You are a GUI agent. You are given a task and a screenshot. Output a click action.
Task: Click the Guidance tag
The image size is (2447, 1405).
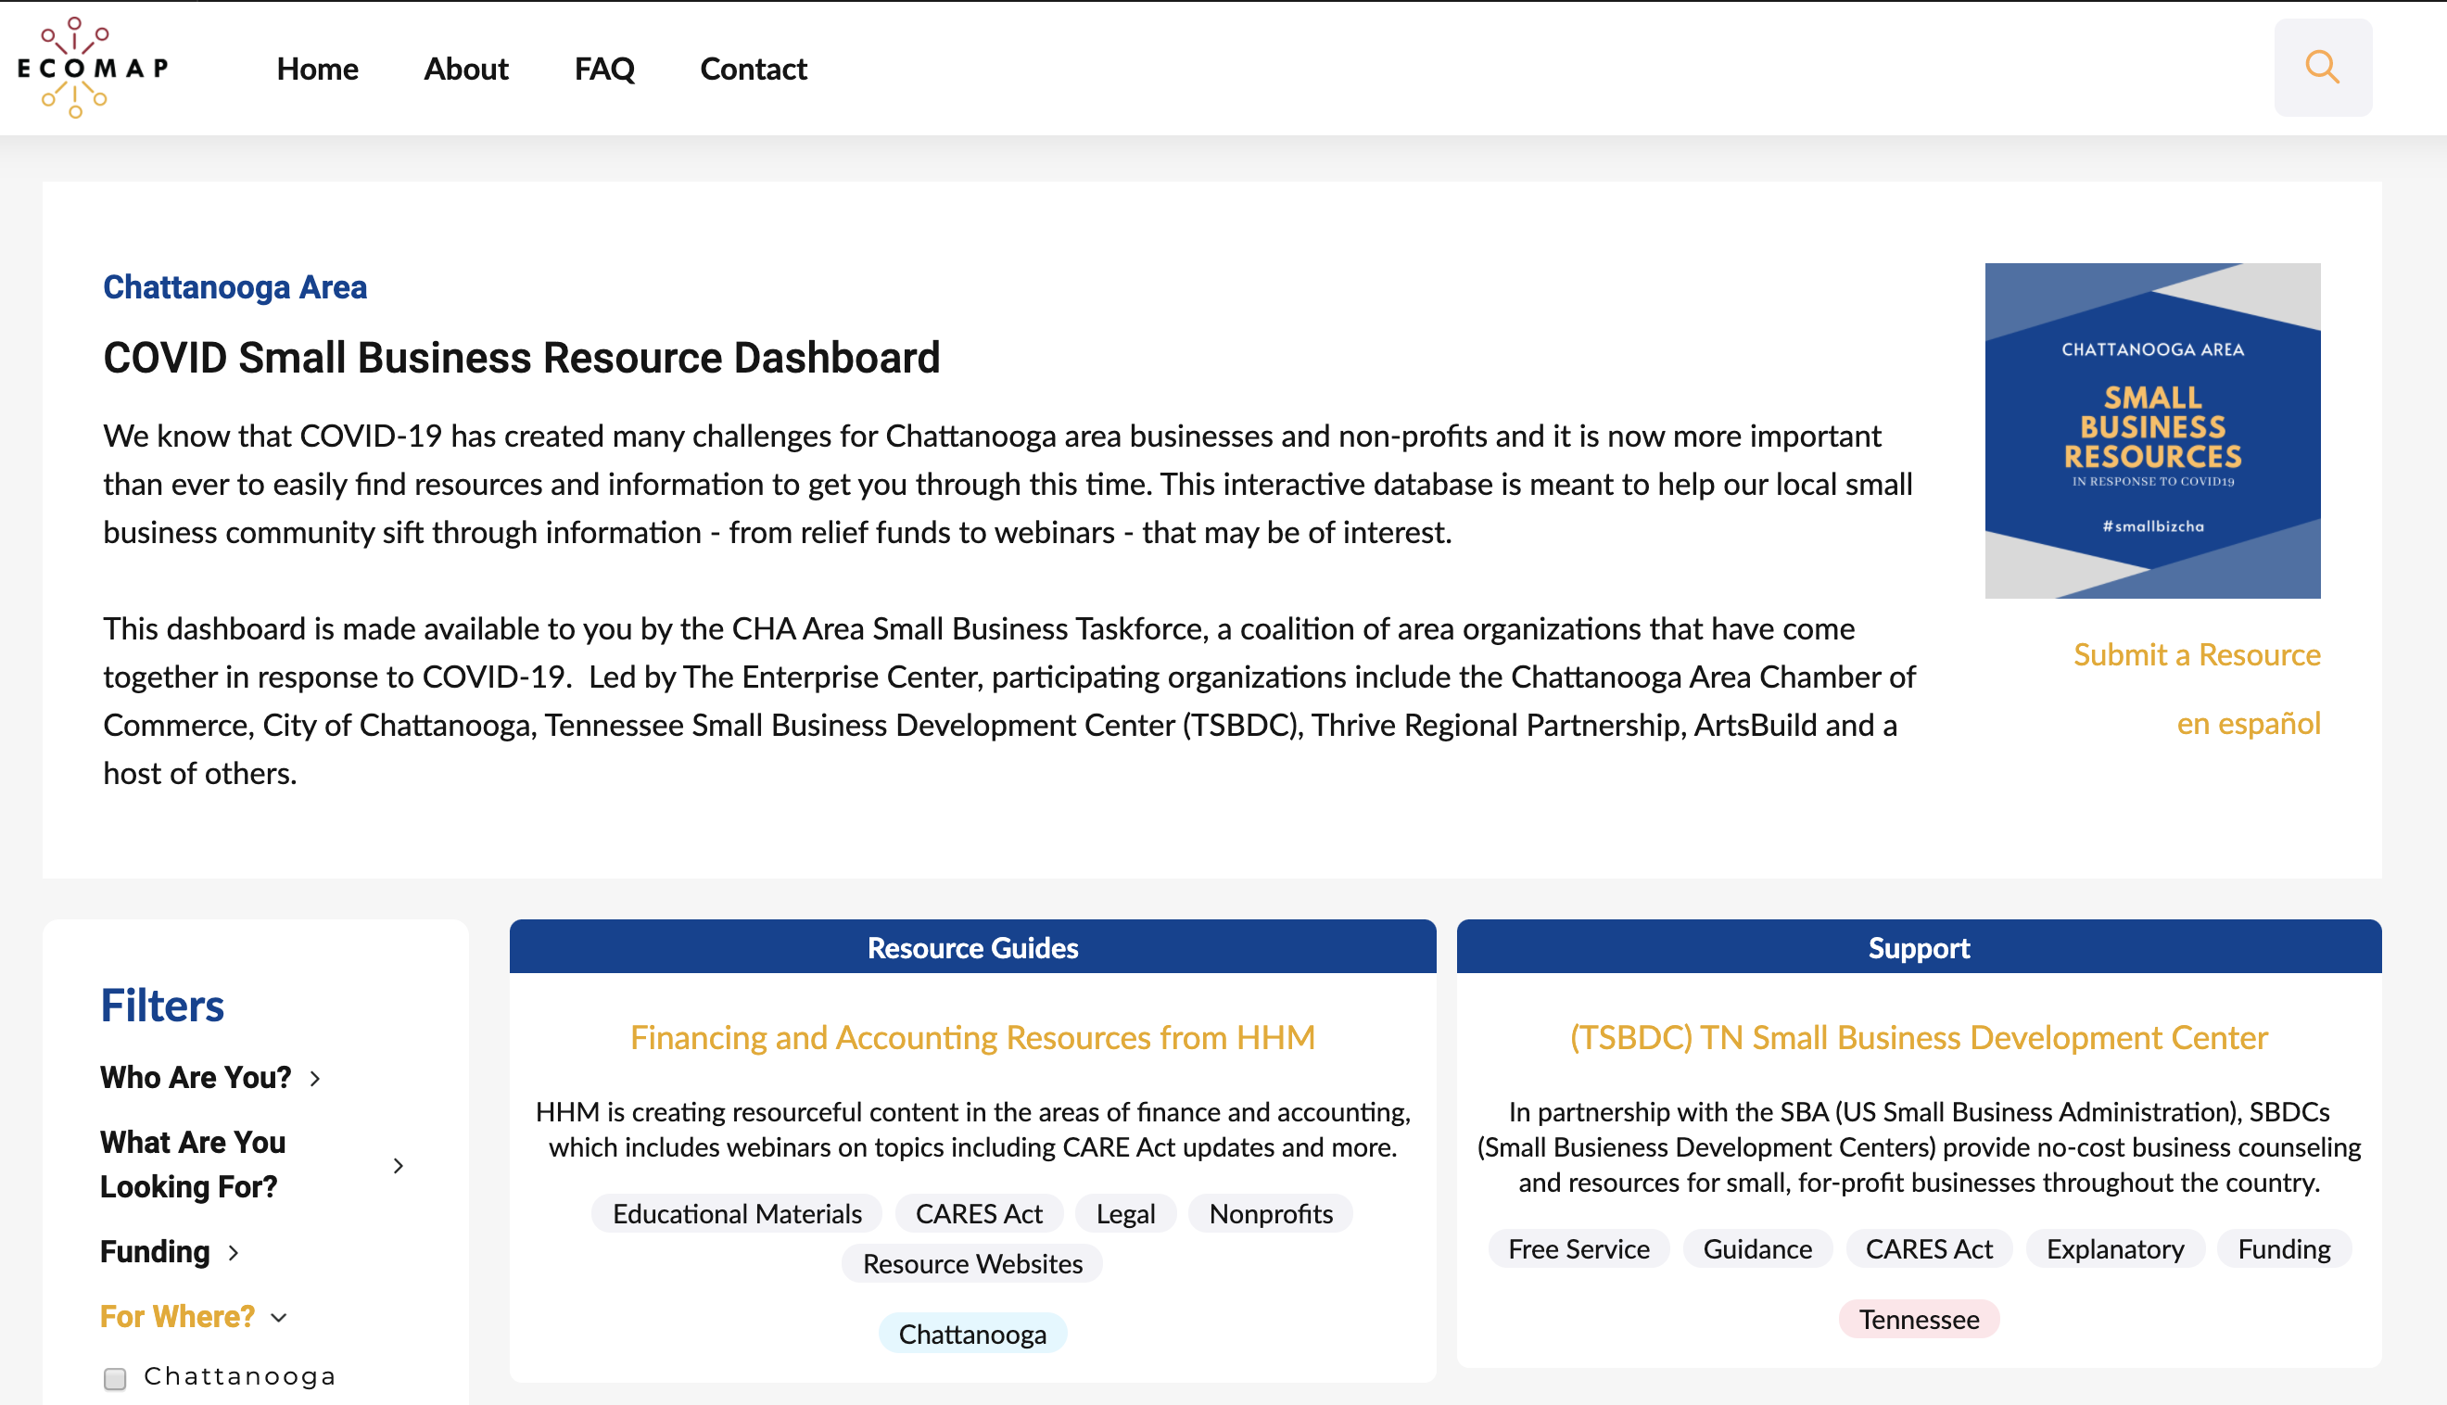click(1756, 1248)
